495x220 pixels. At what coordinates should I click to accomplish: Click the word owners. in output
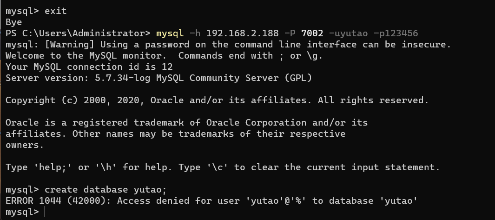pos(25,145)
